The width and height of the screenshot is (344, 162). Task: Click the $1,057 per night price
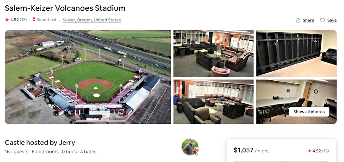click(243, 150)
